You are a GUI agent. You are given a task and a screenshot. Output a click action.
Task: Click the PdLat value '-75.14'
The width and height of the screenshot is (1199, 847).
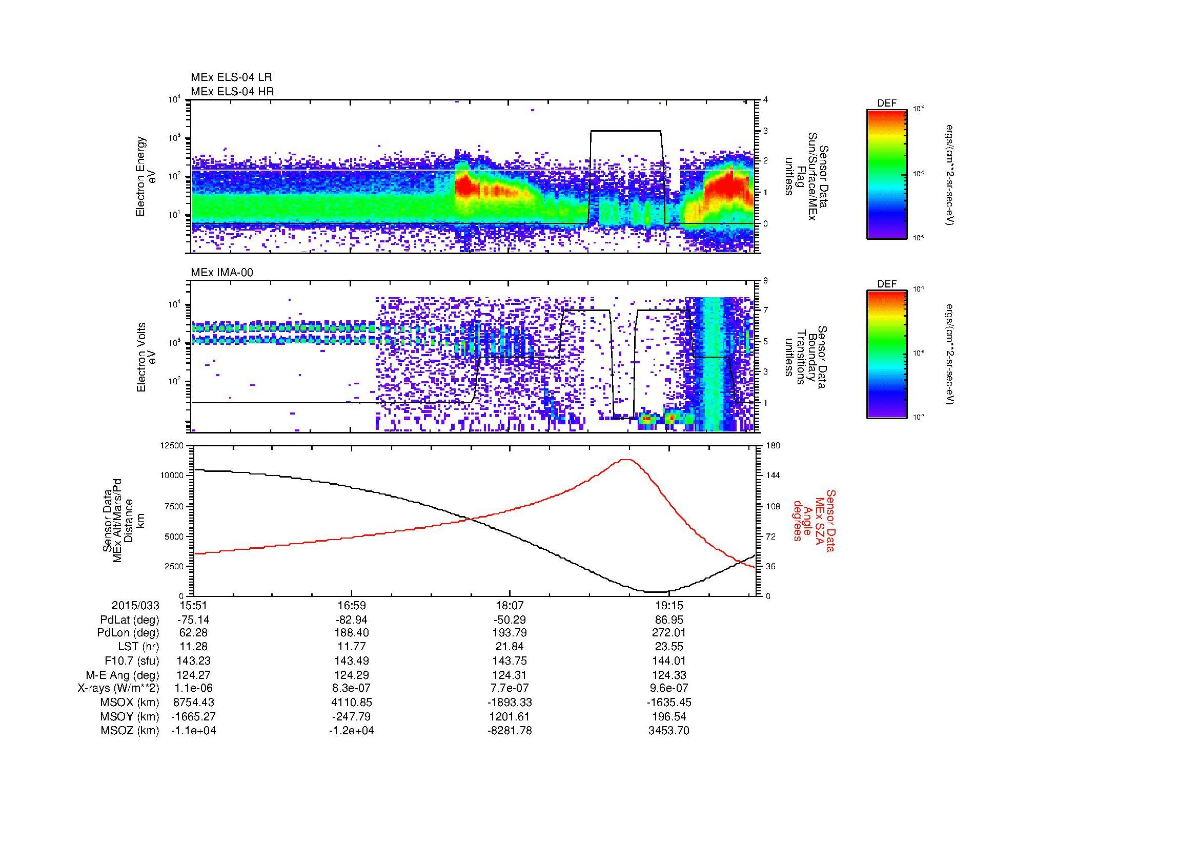(193, 620)
